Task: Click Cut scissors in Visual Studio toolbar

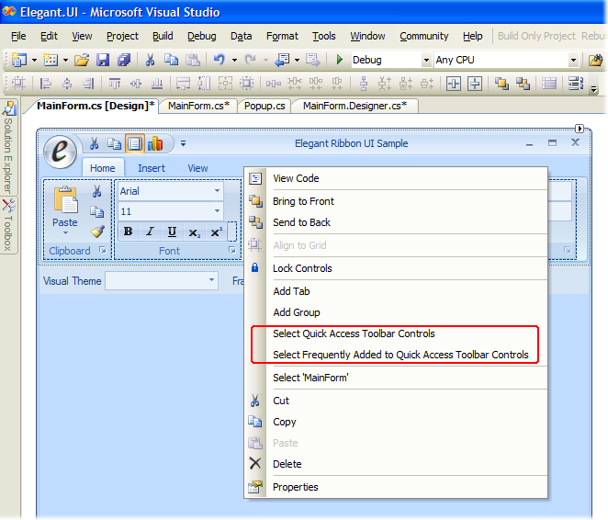Action: click(x=150, y=60)
